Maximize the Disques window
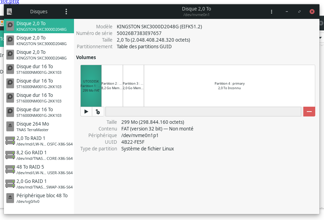 299,12
